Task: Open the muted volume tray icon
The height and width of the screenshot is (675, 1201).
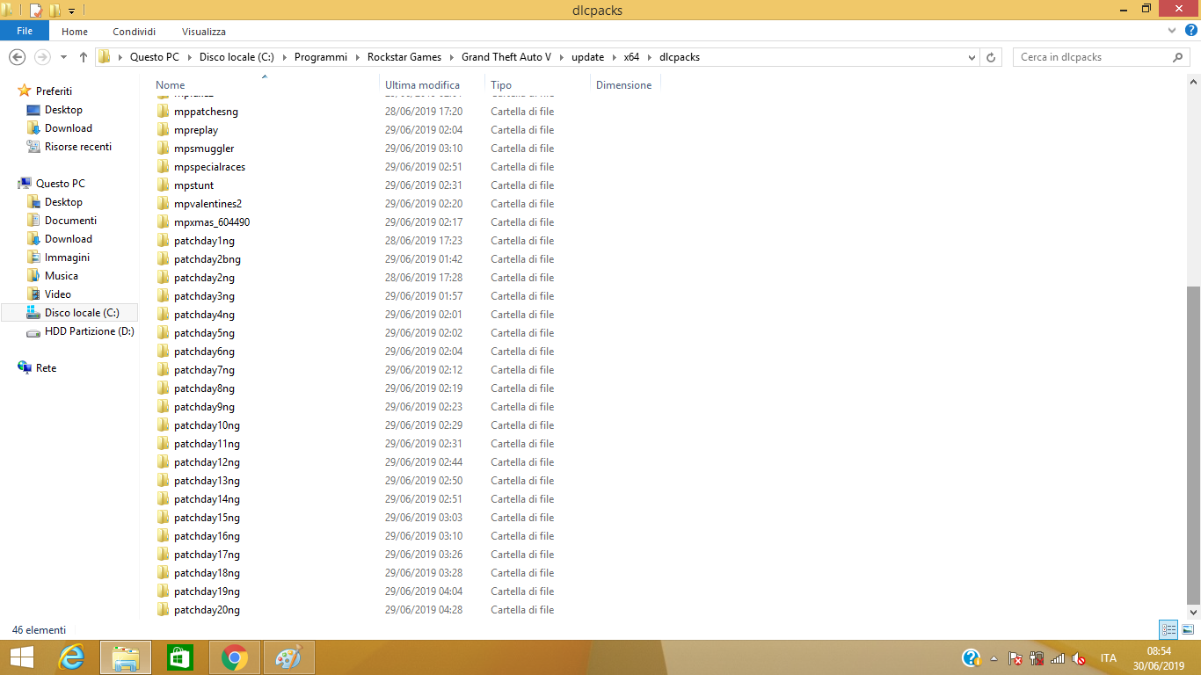Action: pos(1079,658)
